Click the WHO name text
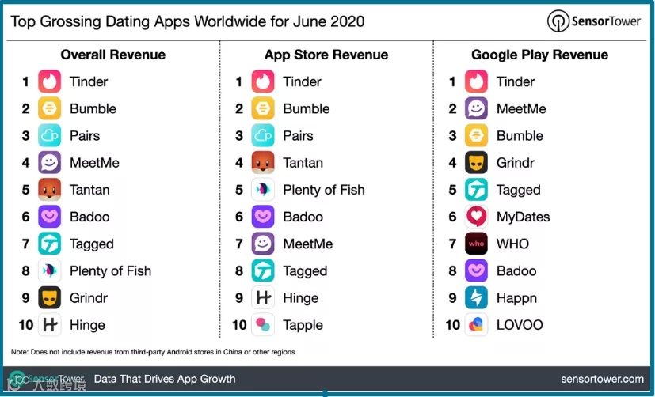The image size is (655, 397). (x=512, y=244)
